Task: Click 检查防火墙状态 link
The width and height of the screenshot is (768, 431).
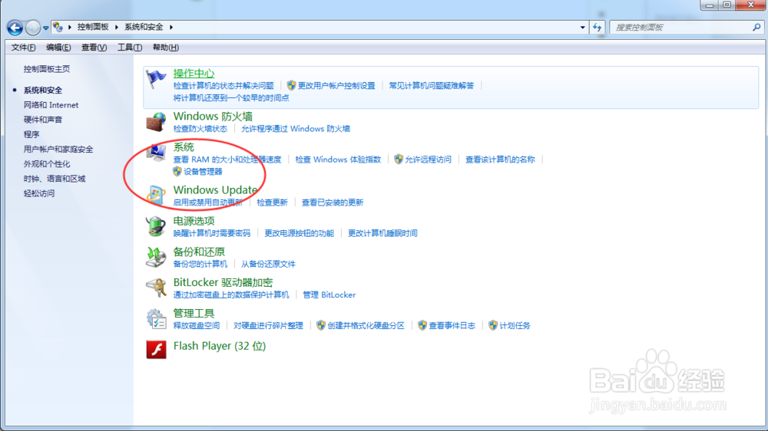Action: click(x=200, y=129)
